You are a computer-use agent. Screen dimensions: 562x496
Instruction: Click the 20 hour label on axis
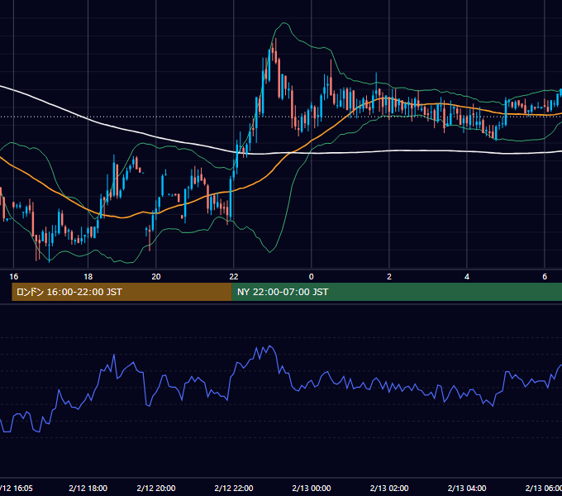click(156, 277)
